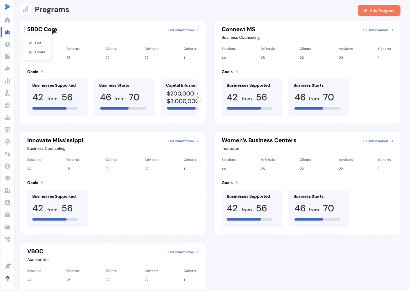Select the people group sidebar icon
The width and height of the screenshot is (409, 291).
click(x=7, y=32)
